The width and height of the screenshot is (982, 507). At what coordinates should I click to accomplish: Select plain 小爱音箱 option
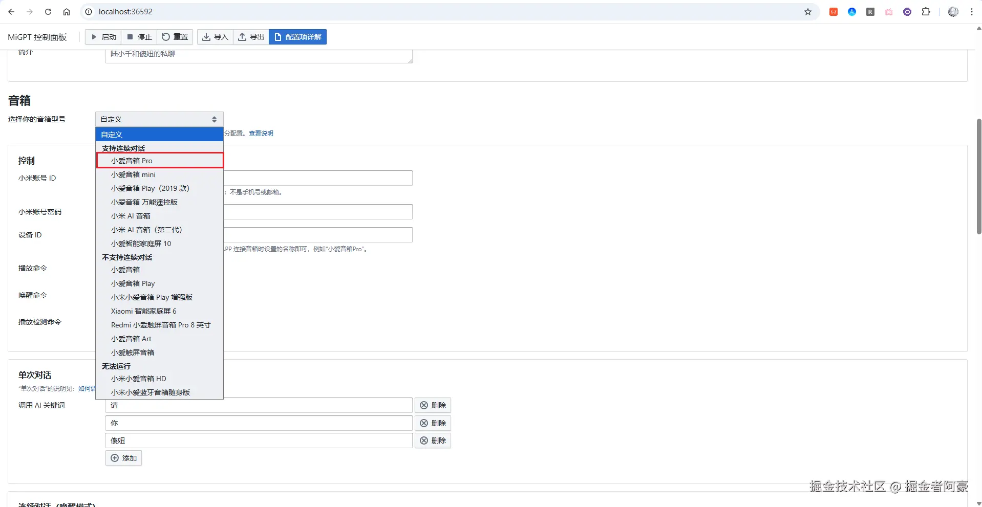pos(159,270)
